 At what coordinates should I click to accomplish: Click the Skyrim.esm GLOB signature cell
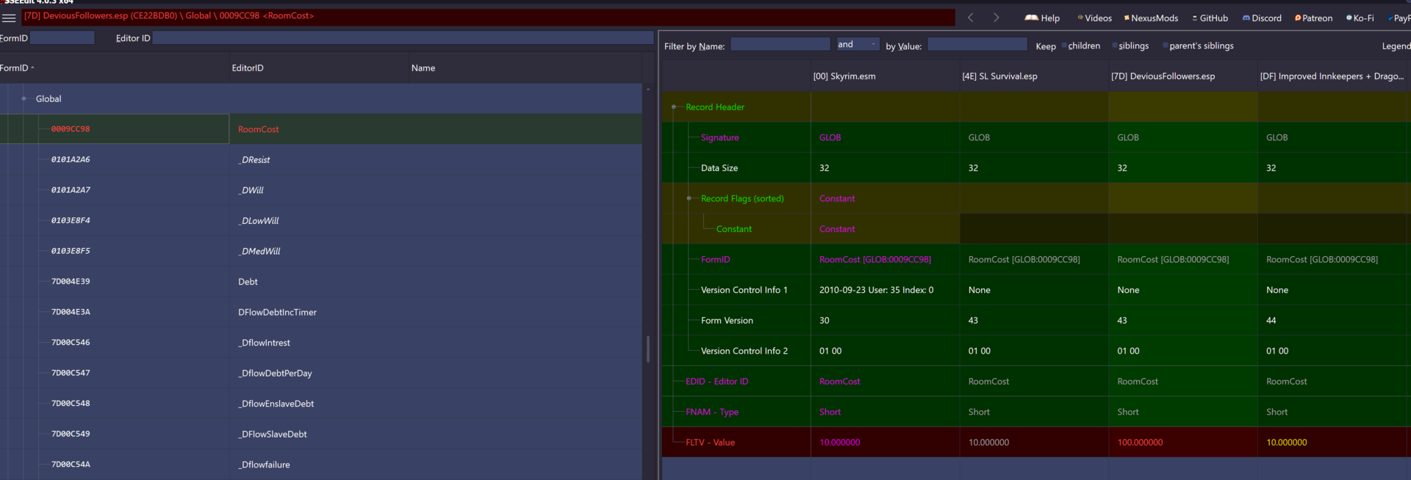tap(885, 137)
